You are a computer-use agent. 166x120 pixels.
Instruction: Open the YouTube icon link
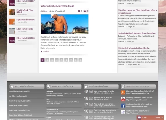click(x=123, y=99)
